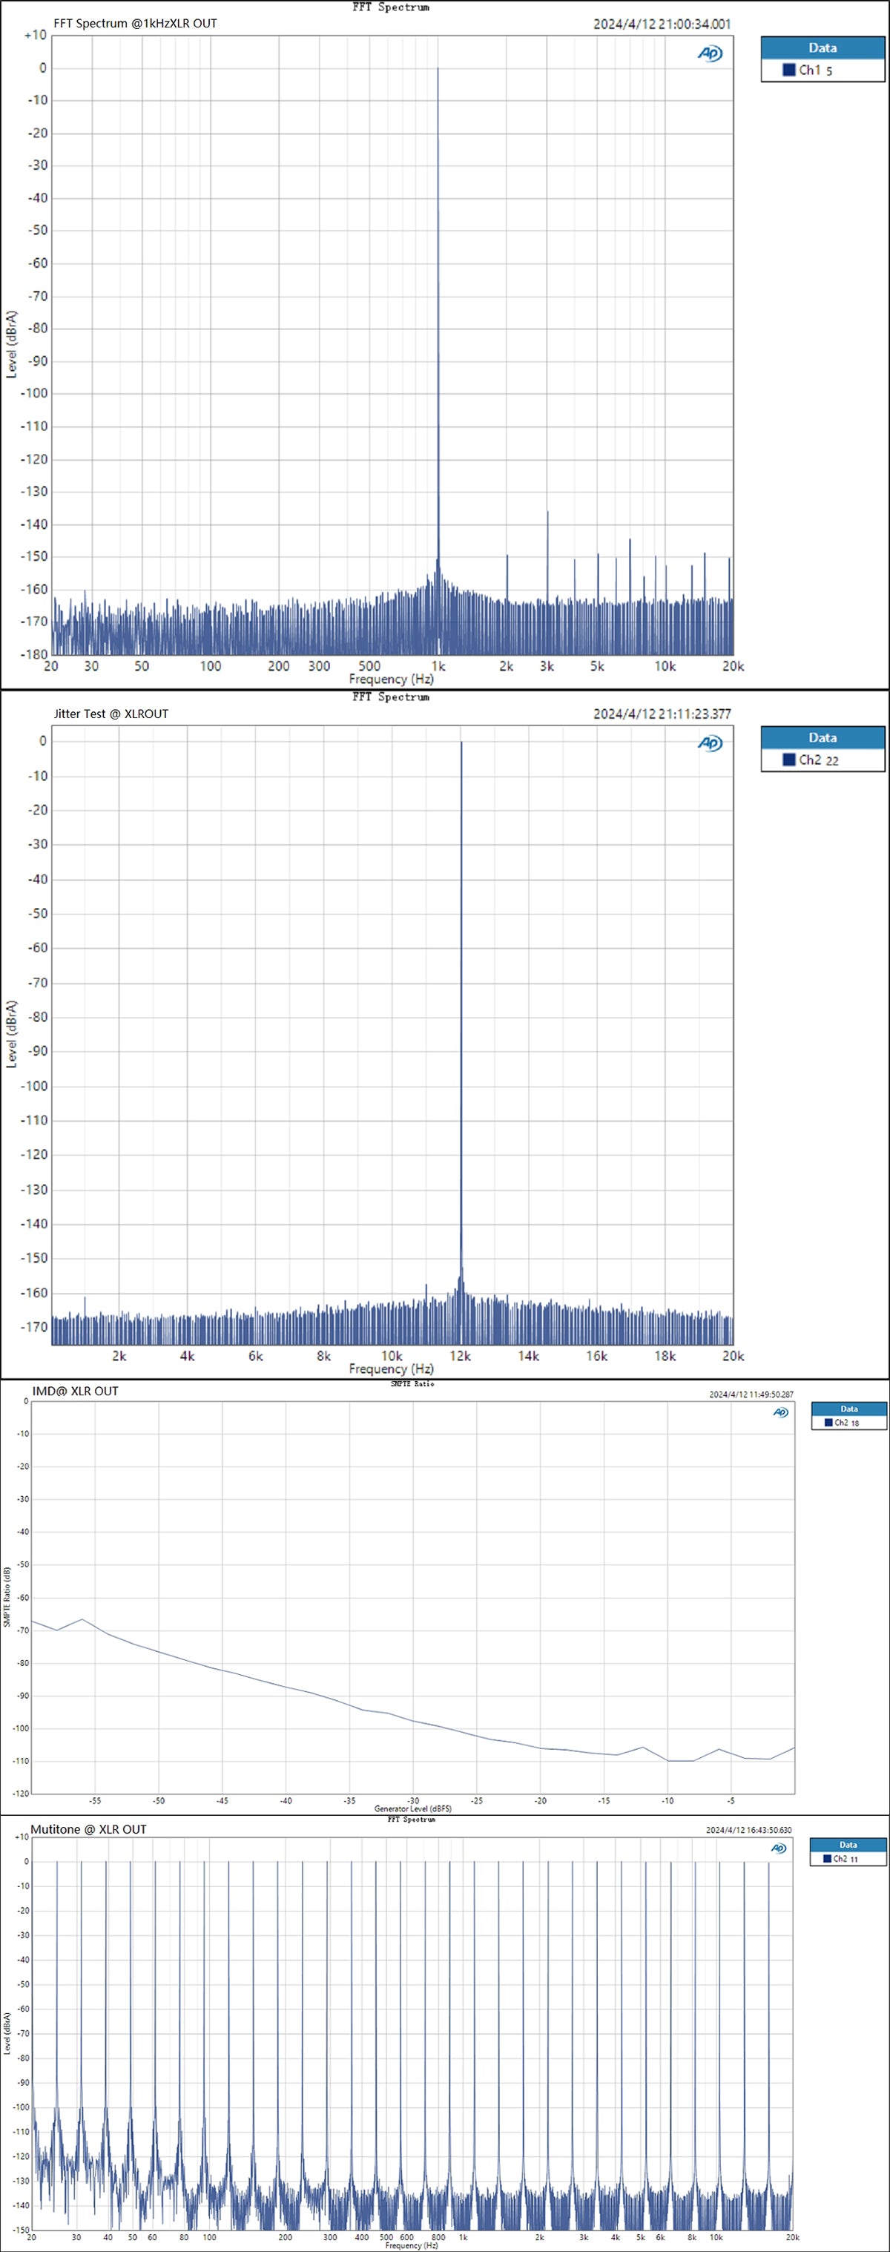Select the 'FFT Spectrum @1kHzXLR OUT' title

pyautogui.click(x=135, y=24)
